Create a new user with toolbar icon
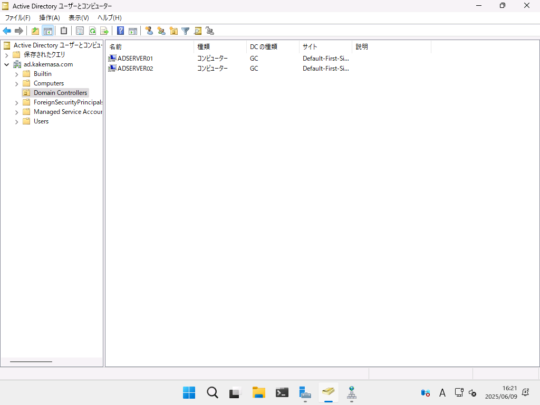Viewport: 540px width, 405px height. [x=149, y=31]
